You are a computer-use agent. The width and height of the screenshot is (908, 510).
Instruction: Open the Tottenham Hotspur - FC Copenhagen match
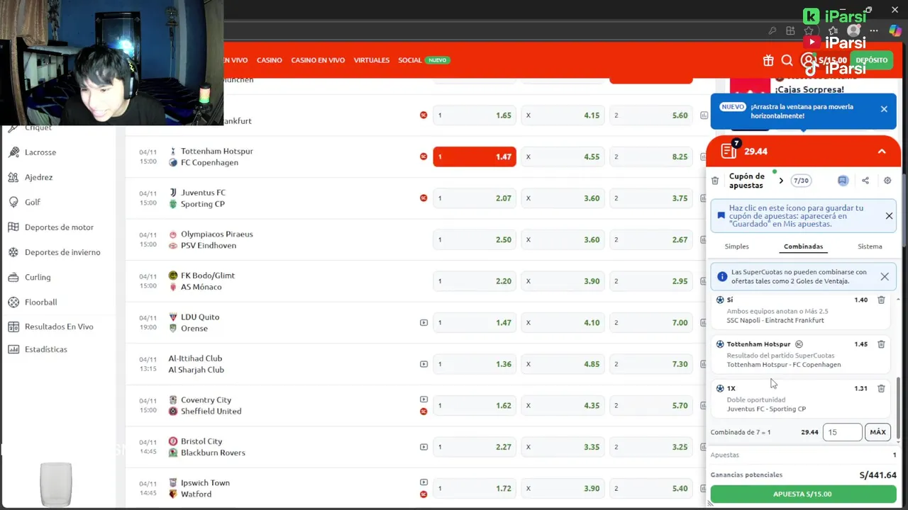coord(216,157)
